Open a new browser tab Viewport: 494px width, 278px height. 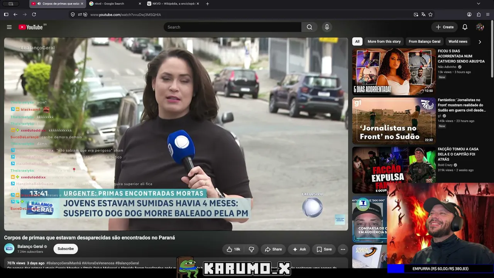208,4
